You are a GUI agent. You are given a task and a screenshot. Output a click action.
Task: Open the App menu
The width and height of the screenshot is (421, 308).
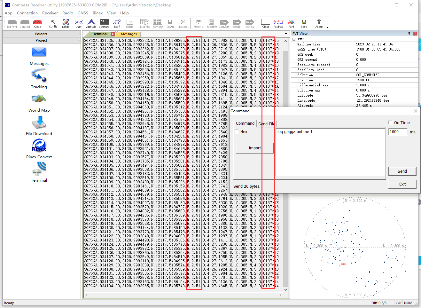tap(9, 13)
